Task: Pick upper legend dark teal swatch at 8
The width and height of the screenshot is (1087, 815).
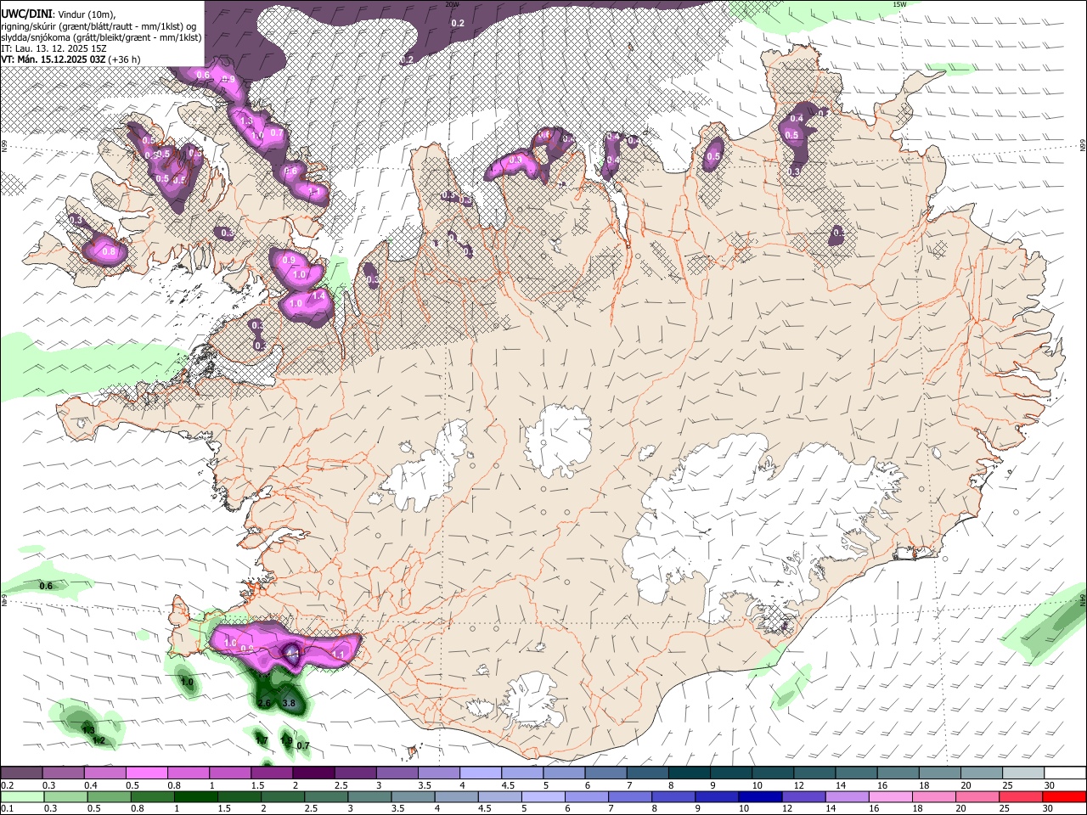Action: (x=689, y=773)
